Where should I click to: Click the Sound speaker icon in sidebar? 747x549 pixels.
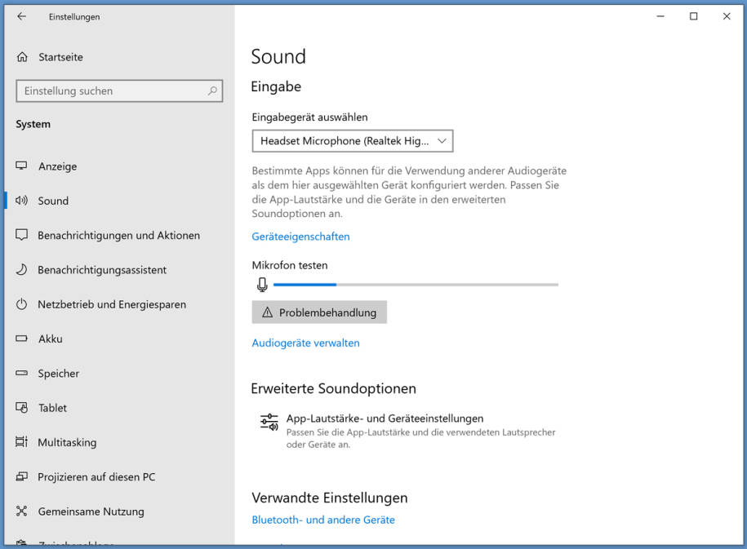click(x=22, y=201)
